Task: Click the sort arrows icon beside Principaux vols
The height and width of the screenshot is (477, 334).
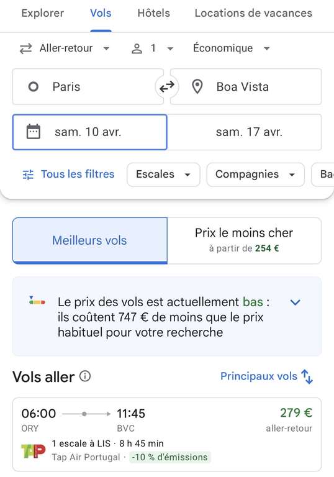Action: point(307,376)
